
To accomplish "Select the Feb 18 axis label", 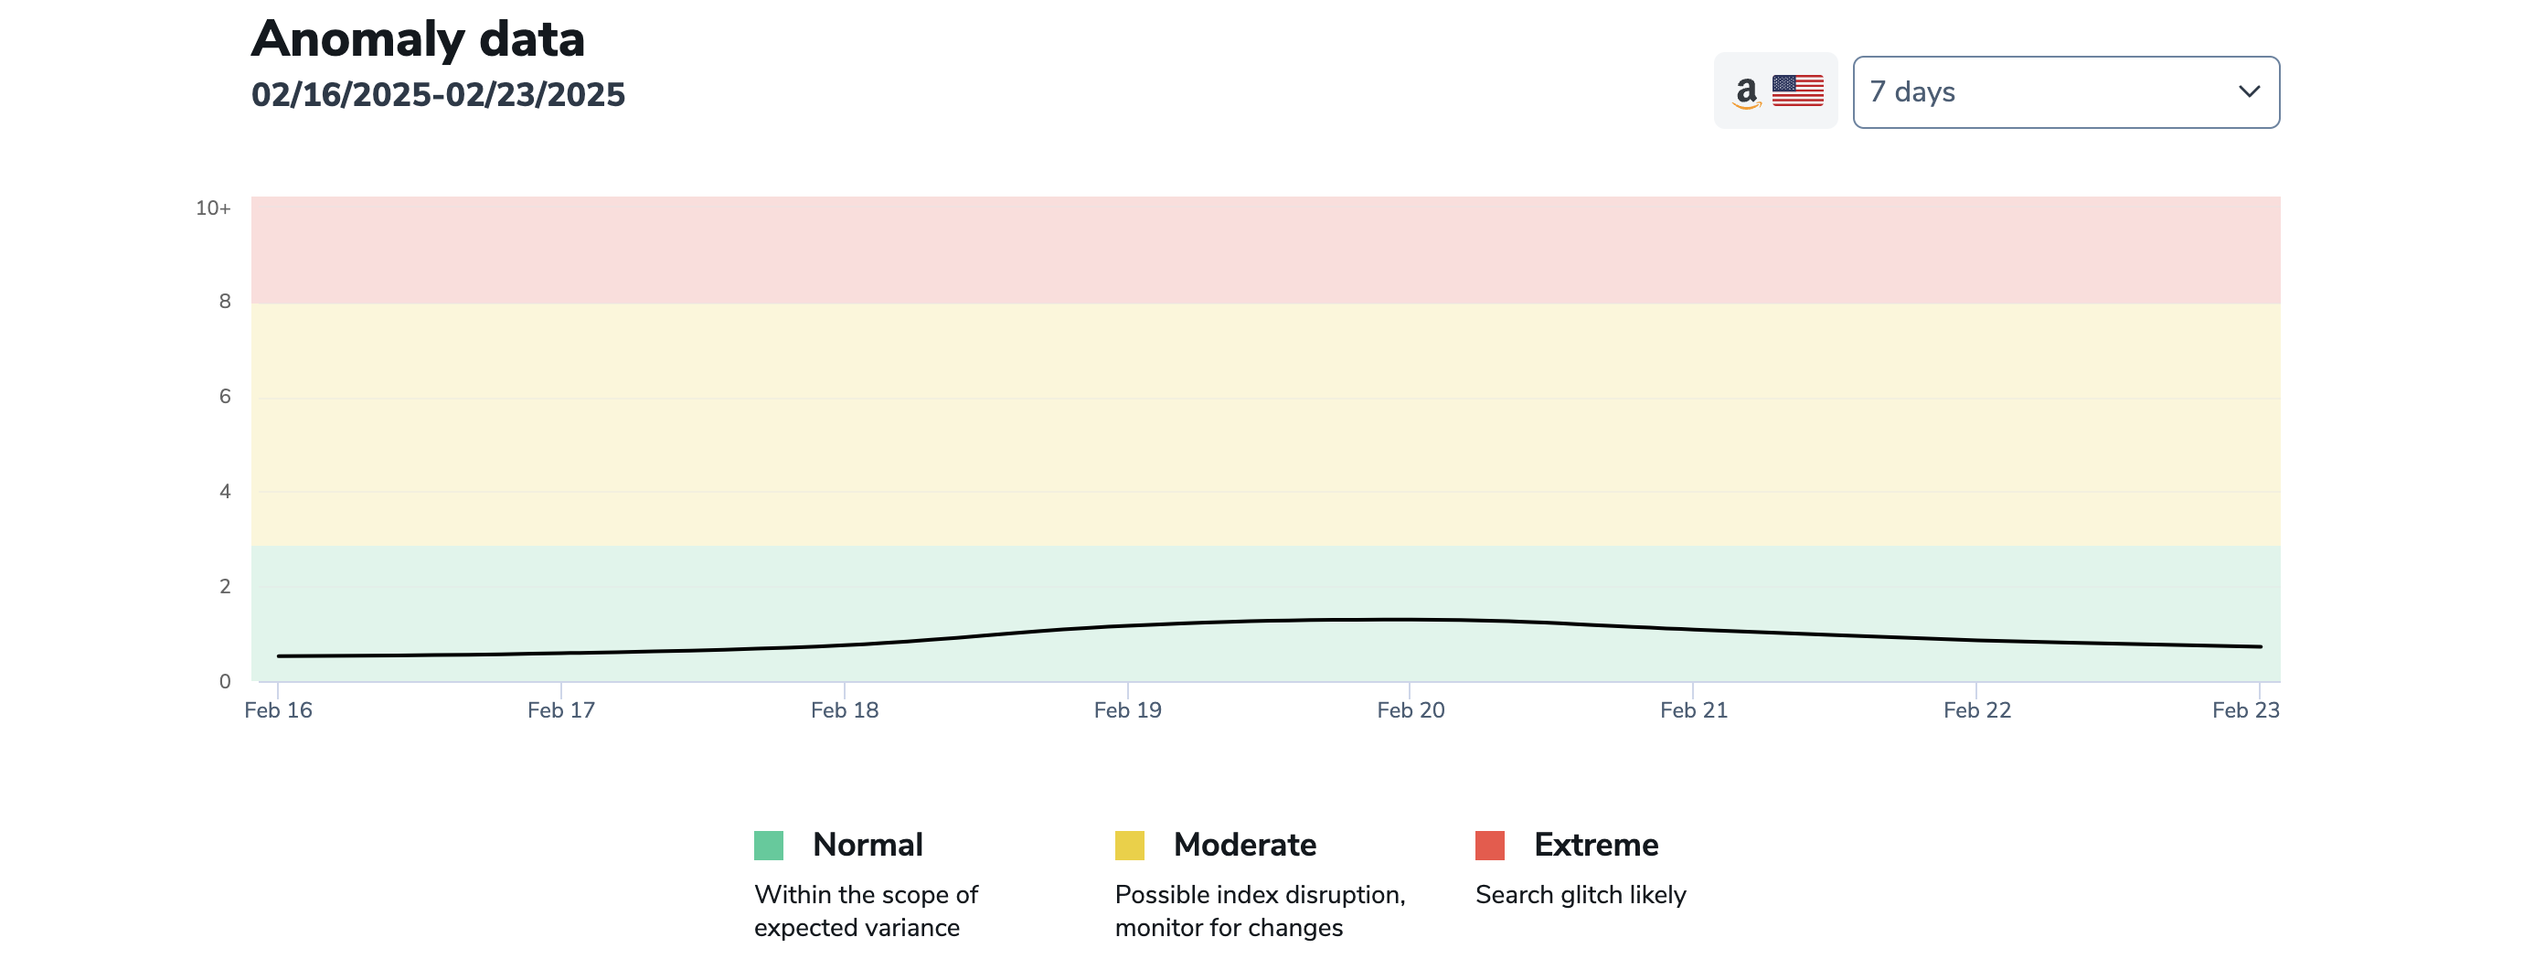I will [844, 710].
